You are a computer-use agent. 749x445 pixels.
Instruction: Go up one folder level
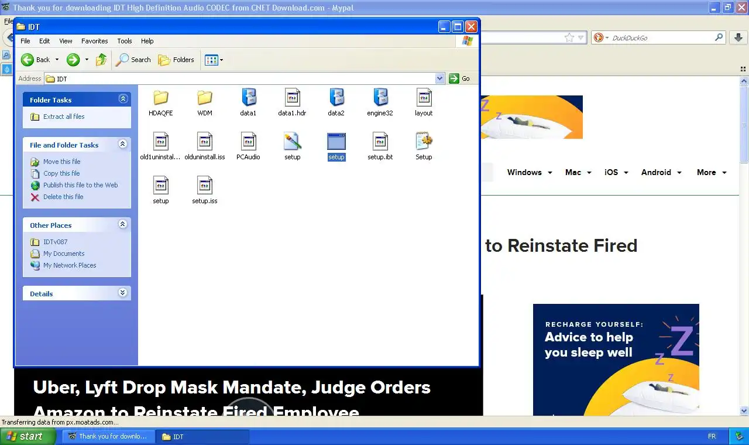[101, 60]
